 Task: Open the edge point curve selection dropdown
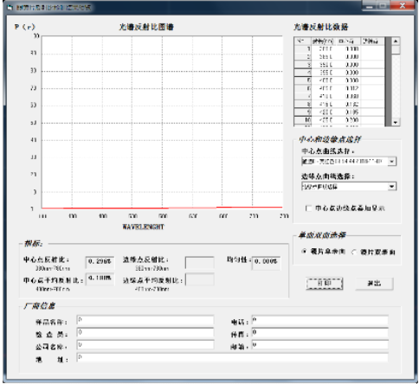(x=392, y=187)
